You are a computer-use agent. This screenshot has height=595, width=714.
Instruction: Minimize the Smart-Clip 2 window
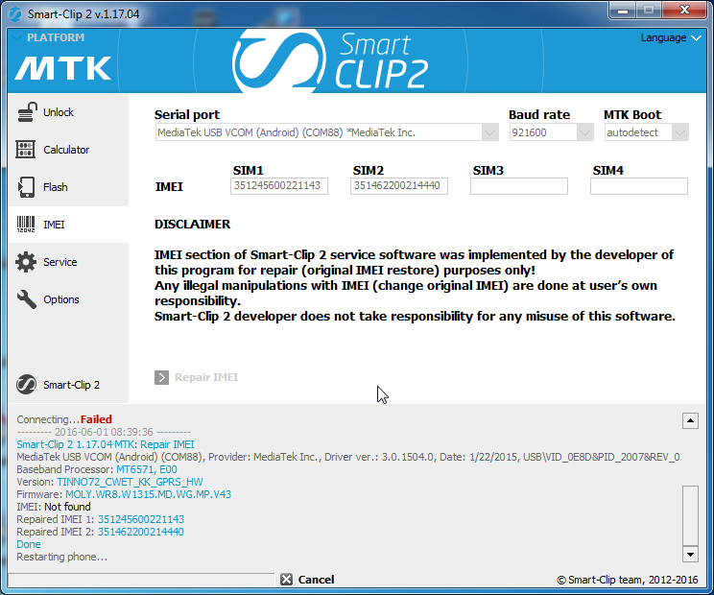(x=623, y=11)
